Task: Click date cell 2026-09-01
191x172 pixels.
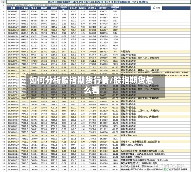Action: (x=13, y=170)
